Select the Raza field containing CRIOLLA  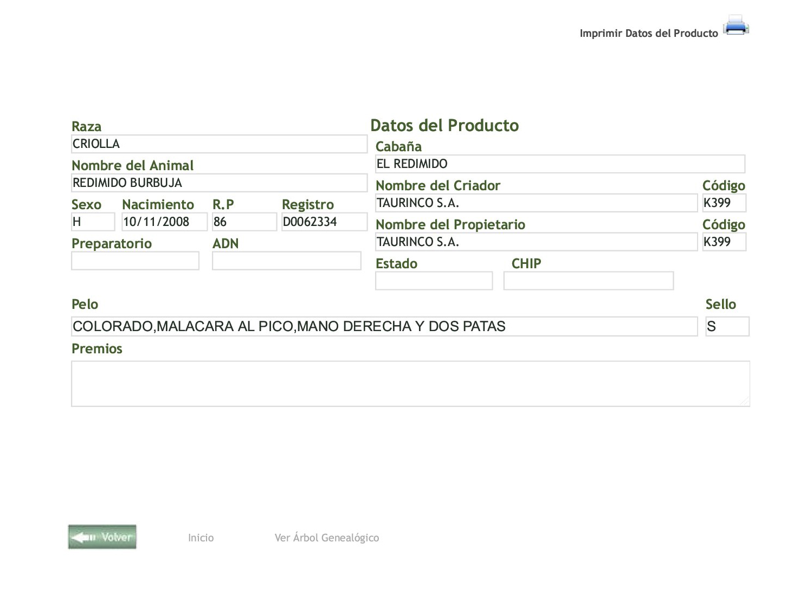click(219, 144)
